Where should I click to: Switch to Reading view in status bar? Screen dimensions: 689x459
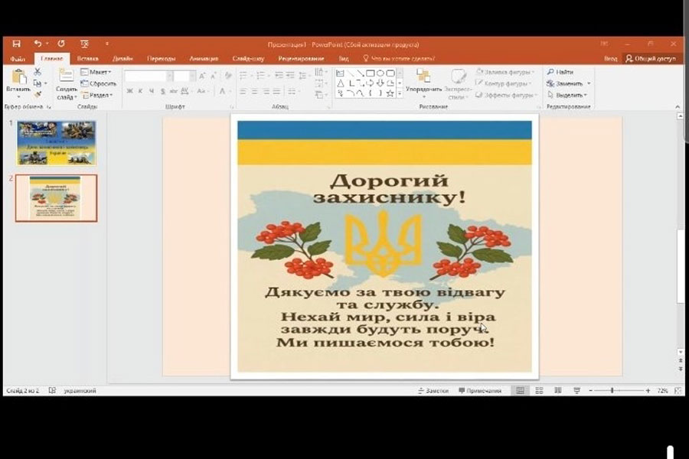click(x=558, y=390)
